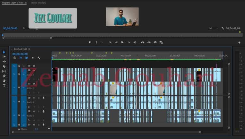The height and width of the screenshot is (139, 245).
Task: Open Timeline display settings wrench
Action: click(39, 58)
